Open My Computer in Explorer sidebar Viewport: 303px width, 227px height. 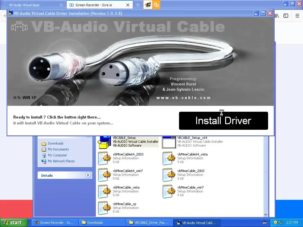click(57, 155)
